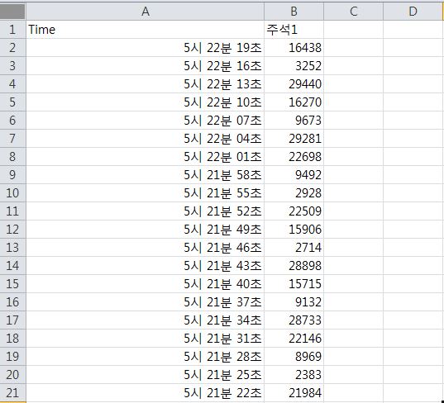The width and height of the screenshot is (444, 403).
Task: Select row 10 header
Action: (x=12, y=193)
